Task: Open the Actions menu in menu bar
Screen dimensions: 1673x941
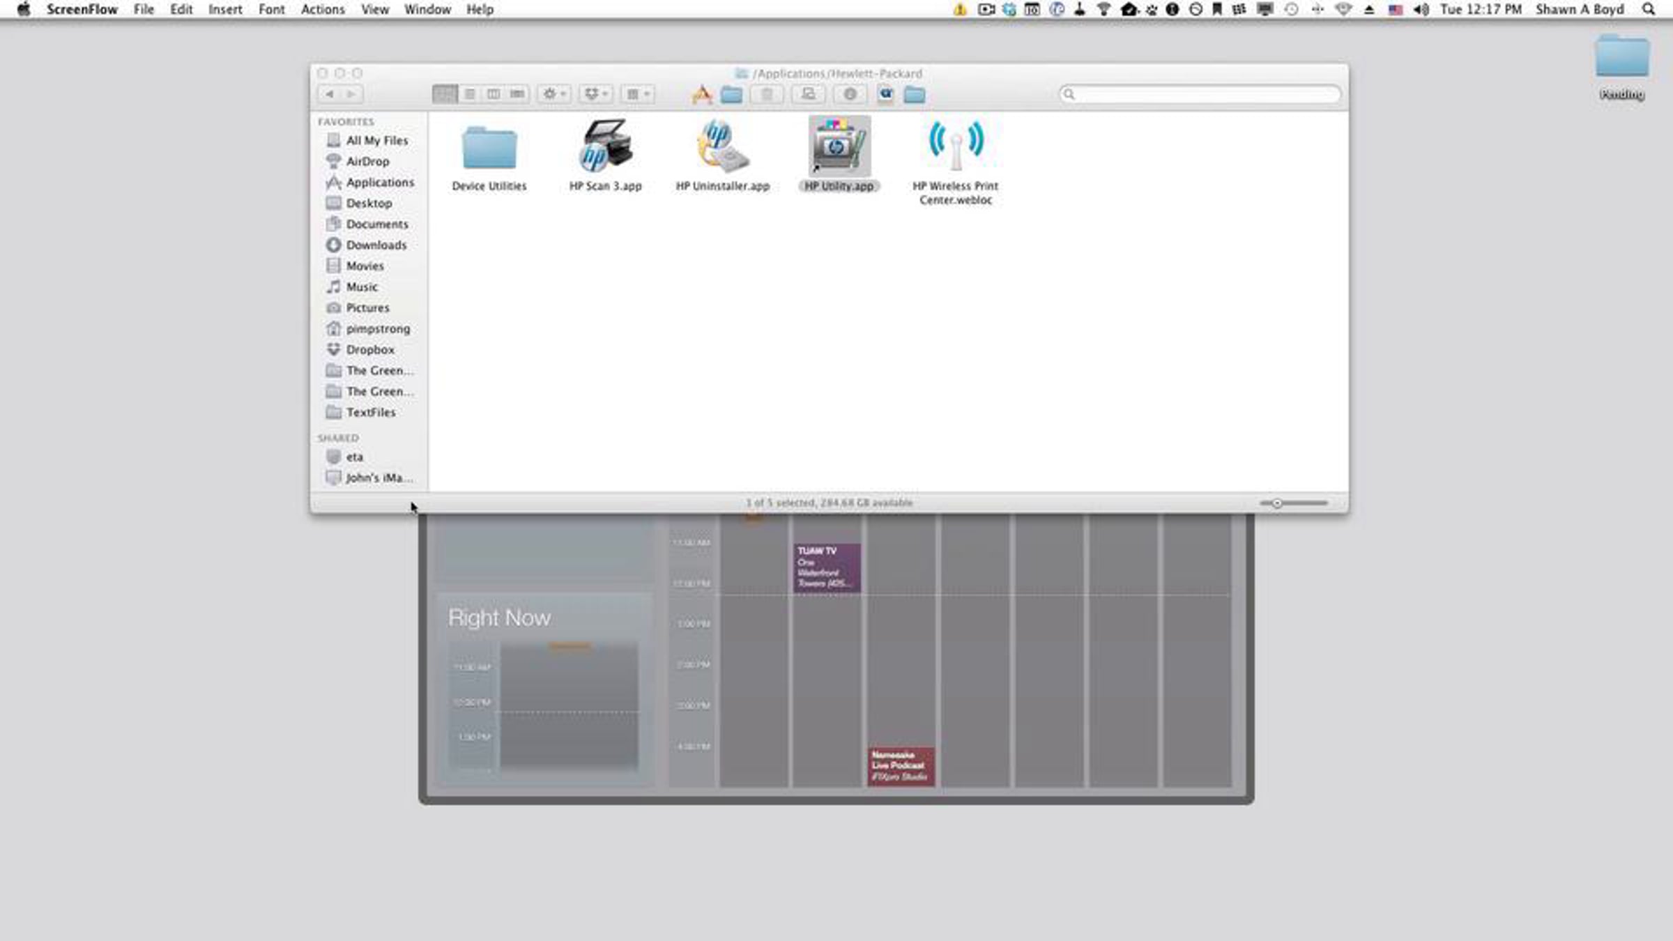Action: (x=322, y=9)
